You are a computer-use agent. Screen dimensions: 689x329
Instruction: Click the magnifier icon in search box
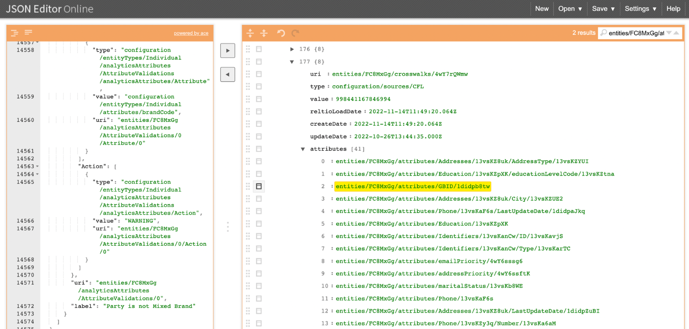point(603,33)
